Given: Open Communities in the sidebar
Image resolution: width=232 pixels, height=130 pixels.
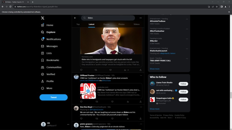Looking at the screenshot, I should (51, 67).
